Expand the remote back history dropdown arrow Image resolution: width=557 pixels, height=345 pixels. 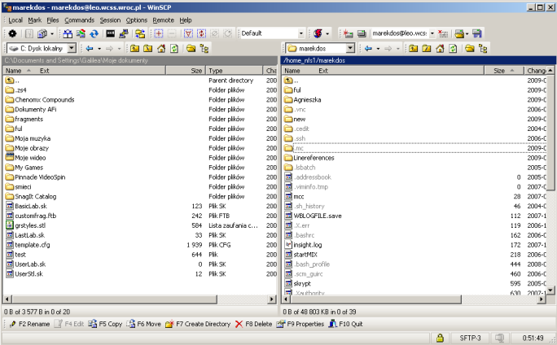pyautogui.click(x=378, y=49)
